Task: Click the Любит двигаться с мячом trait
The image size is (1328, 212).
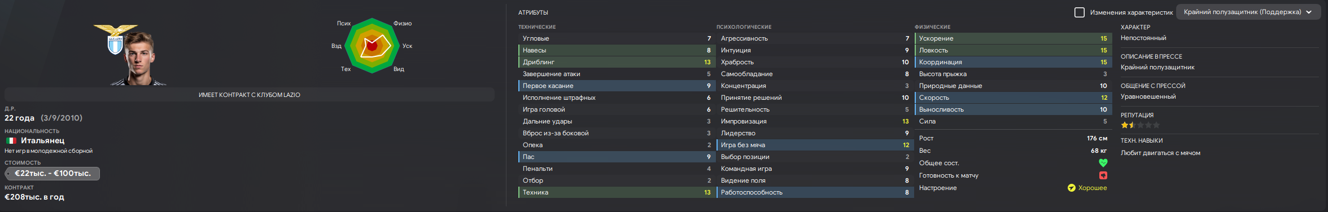Action: (x=1160, y=153)
